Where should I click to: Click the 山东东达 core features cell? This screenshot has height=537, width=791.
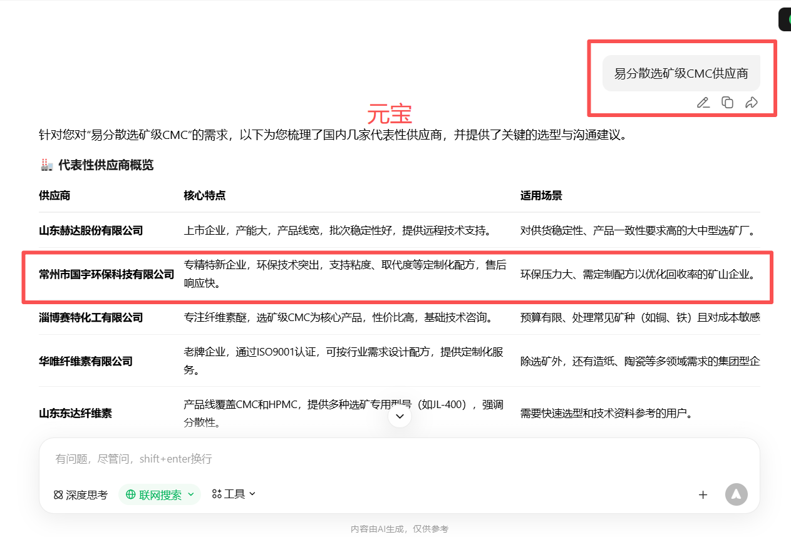click(x=344, y=413)
